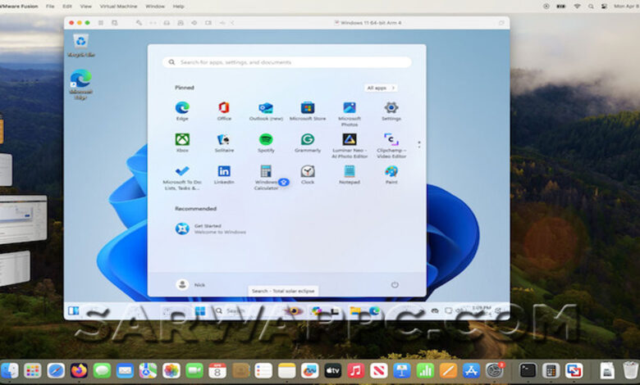
Task: Open the Copilot icon on Windows taskbar
Action: (317, 310)
